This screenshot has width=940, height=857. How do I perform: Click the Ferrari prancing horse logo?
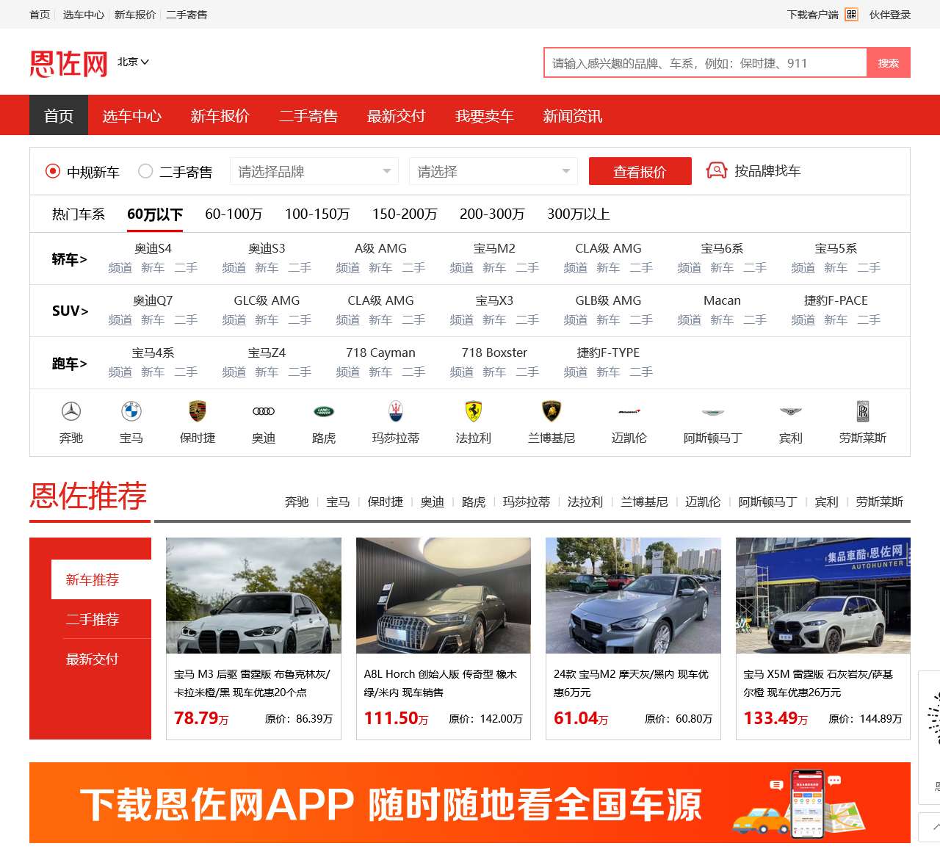point(474,411)
